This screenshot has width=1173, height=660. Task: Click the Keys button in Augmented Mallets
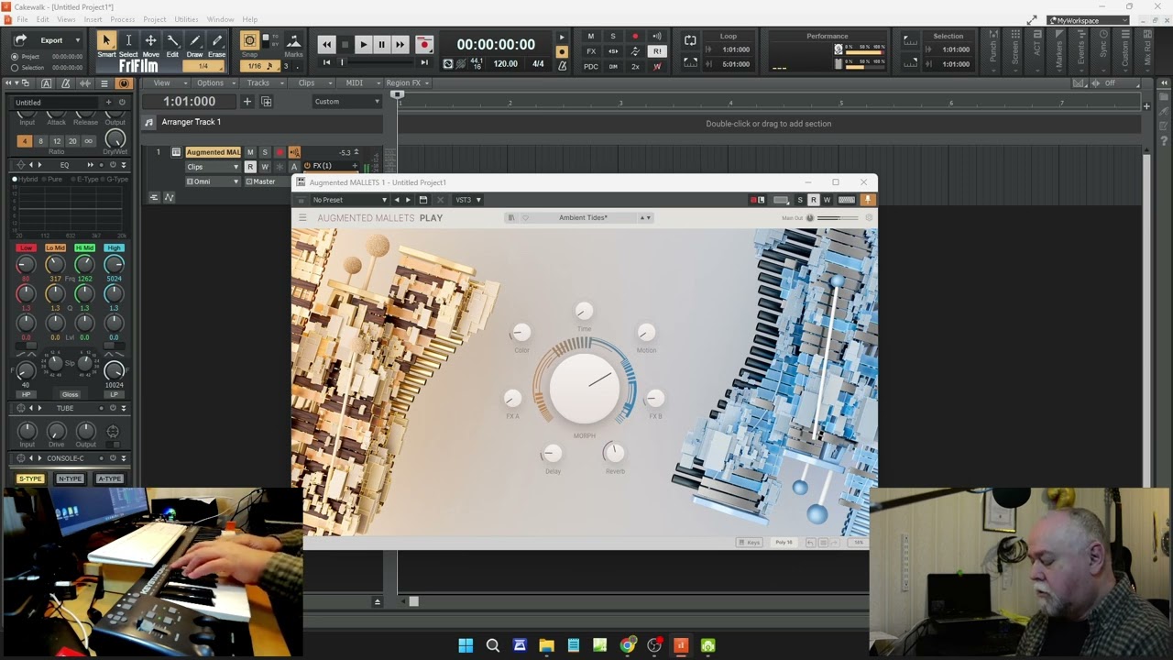(x=750, y=543)
